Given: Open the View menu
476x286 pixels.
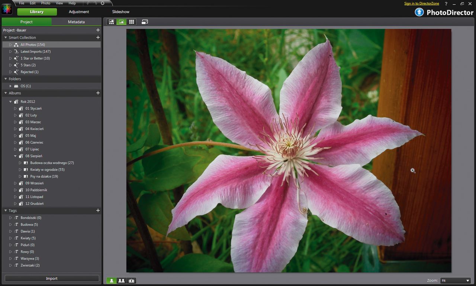Looking at the screenshot, I should pos(59,3).
